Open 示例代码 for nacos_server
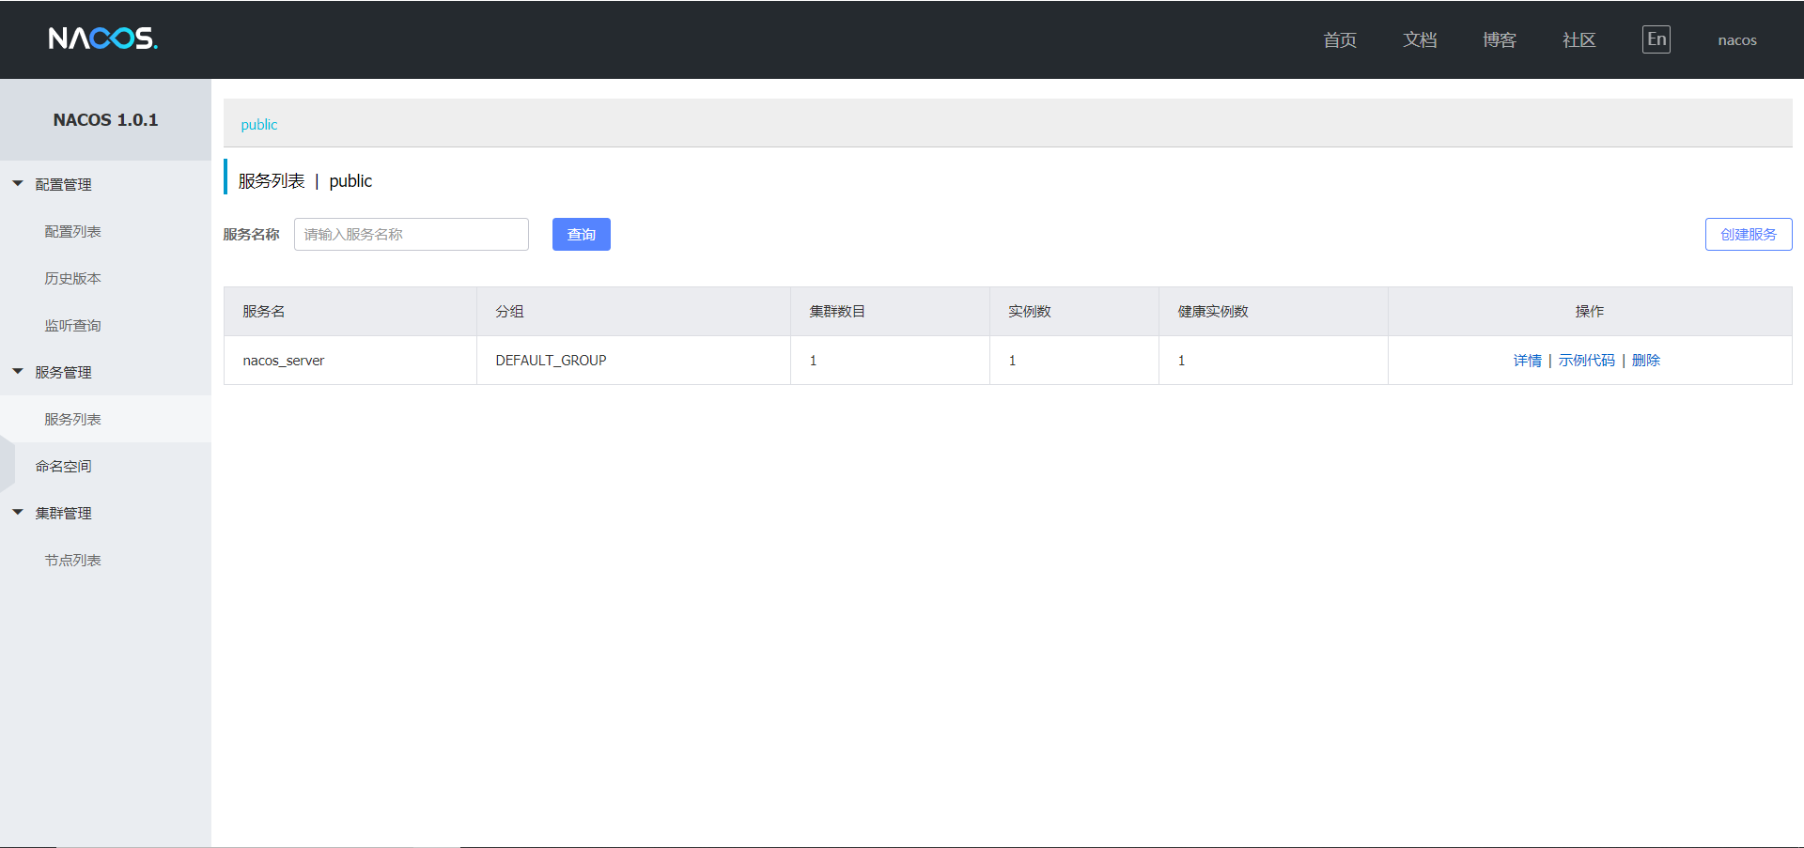 [x=1587, y=361]
